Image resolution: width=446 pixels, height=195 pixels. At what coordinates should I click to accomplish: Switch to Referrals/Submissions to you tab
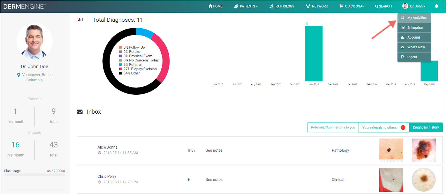333,127
